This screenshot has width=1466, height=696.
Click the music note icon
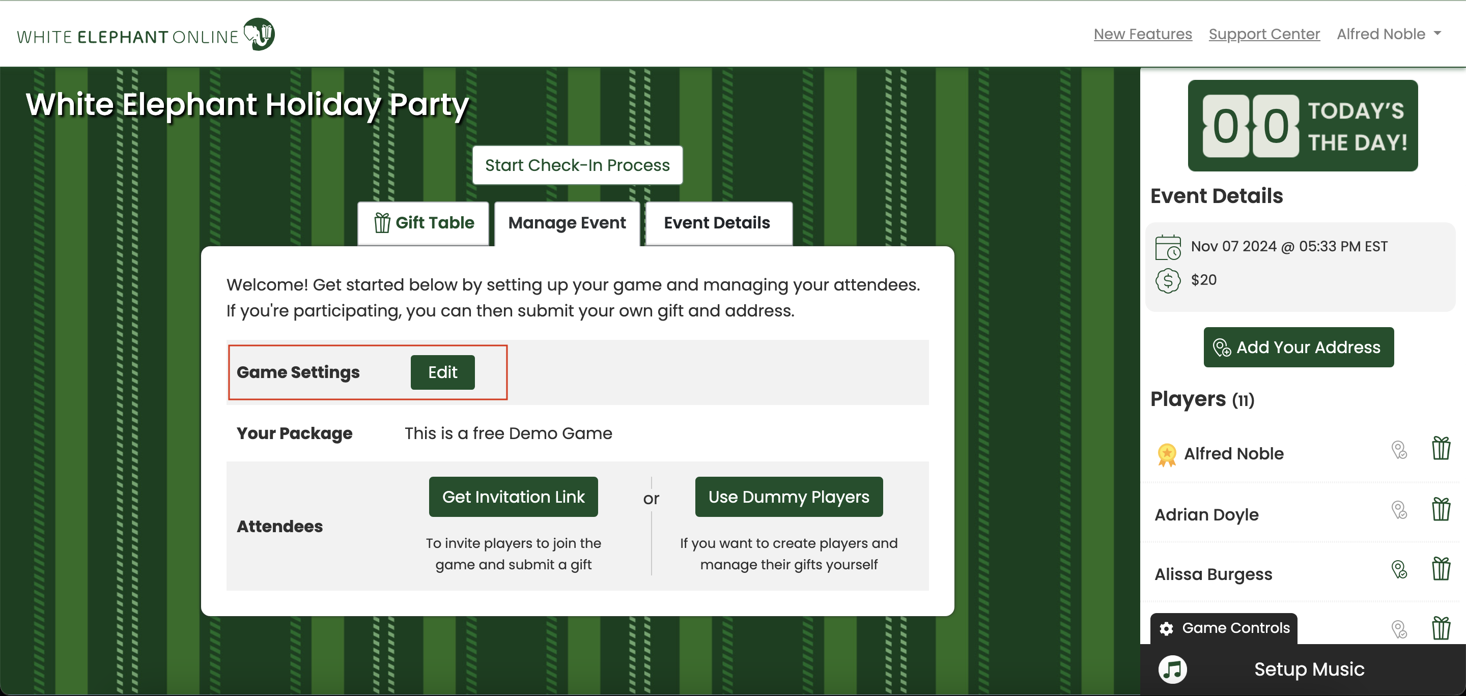[1172, 669]
